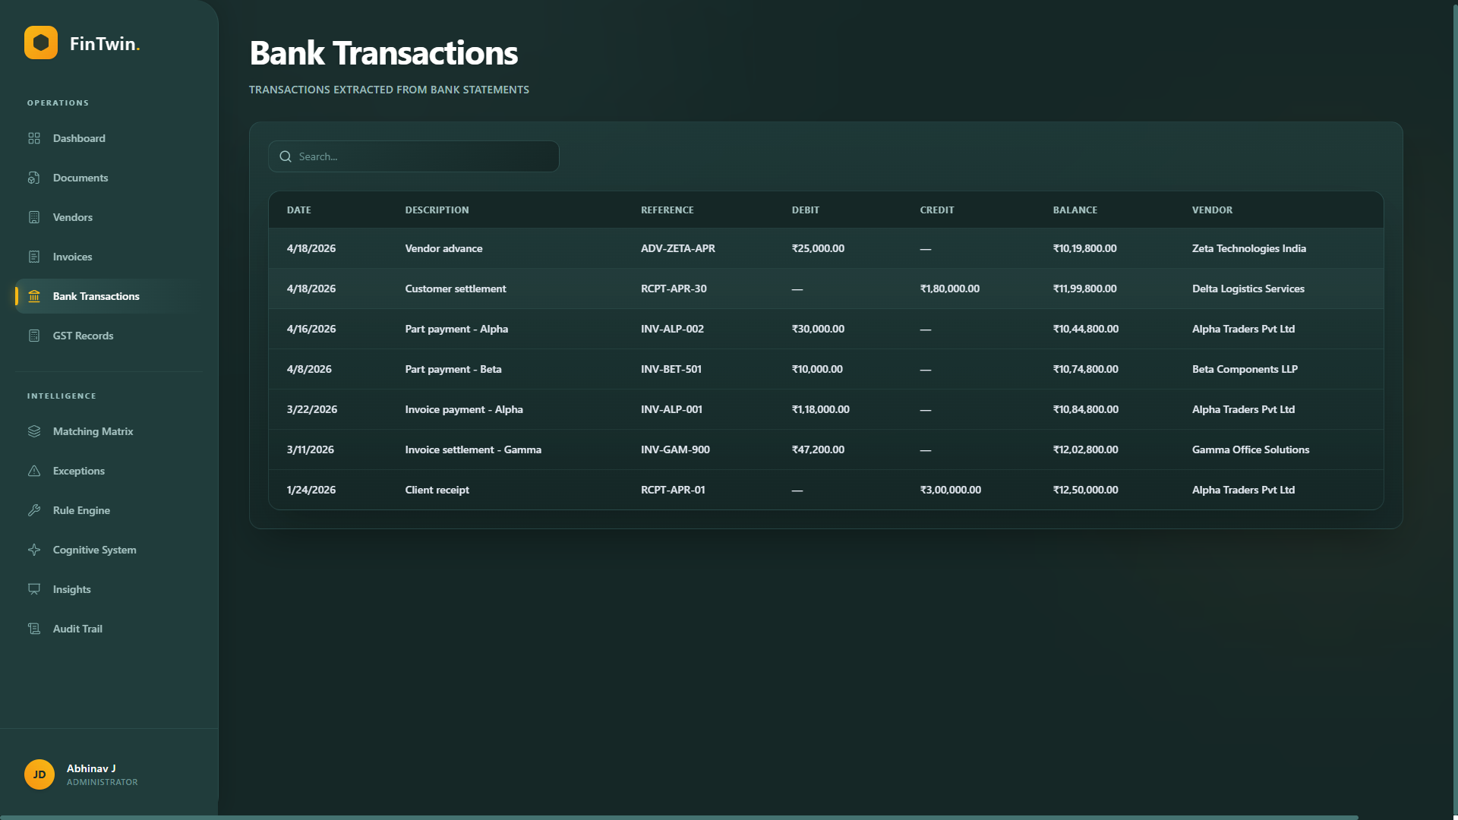This screenshot has width=1458, height=820.
Task: Click the GST Records icon
Action: click(34, 336)
